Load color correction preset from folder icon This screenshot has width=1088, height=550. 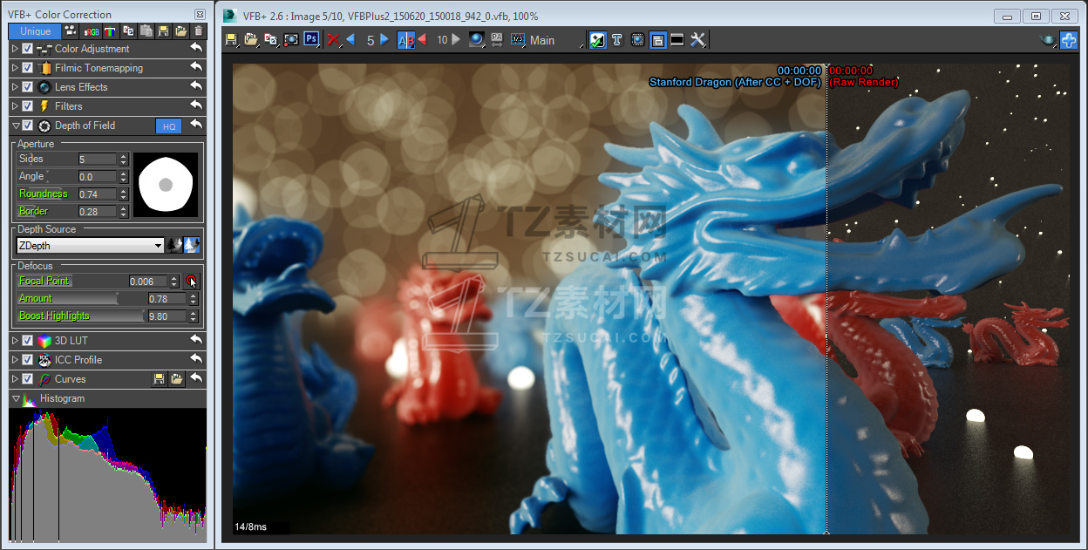180,31
